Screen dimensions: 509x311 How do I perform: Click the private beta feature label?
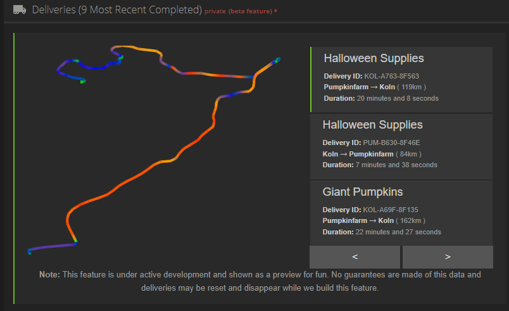pyautogui.click(x=241, y=11)
